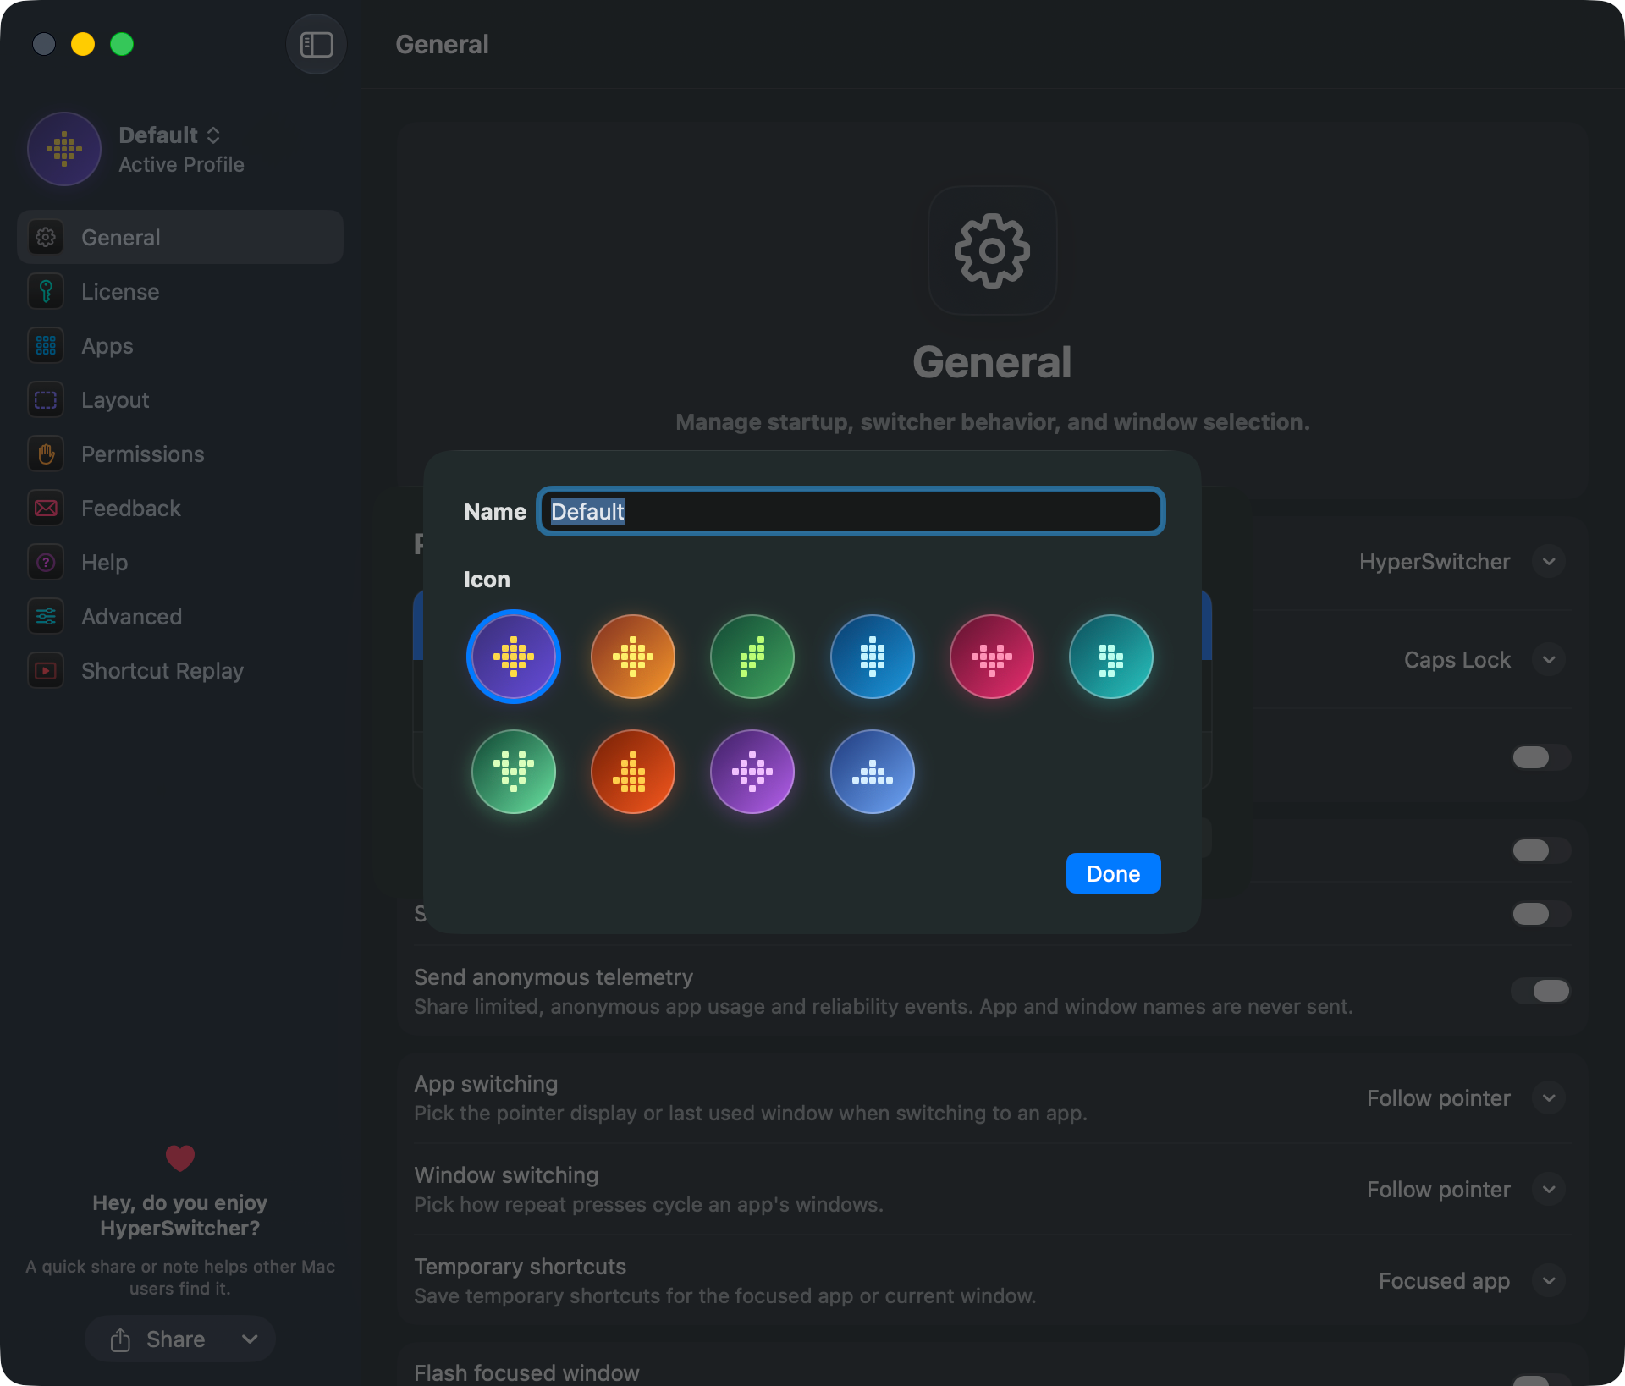Select the blue profile icon in the first row
The width and height of the screenshot is (1625, 1386).
[873, 657]
